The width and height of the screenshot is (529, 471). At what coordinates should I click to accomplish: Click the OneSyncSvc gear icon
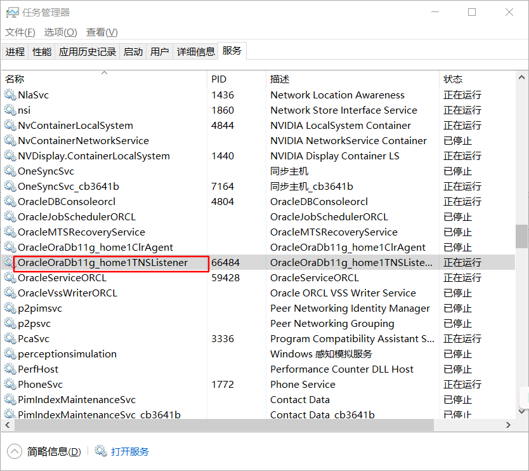pos(10,171)
